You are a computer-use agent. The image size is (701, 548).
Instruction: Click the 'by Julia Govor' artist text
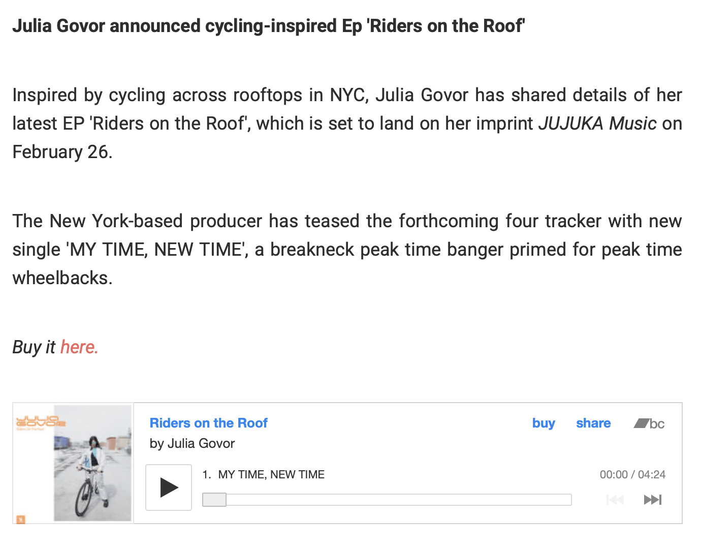[x=192, y=443]
